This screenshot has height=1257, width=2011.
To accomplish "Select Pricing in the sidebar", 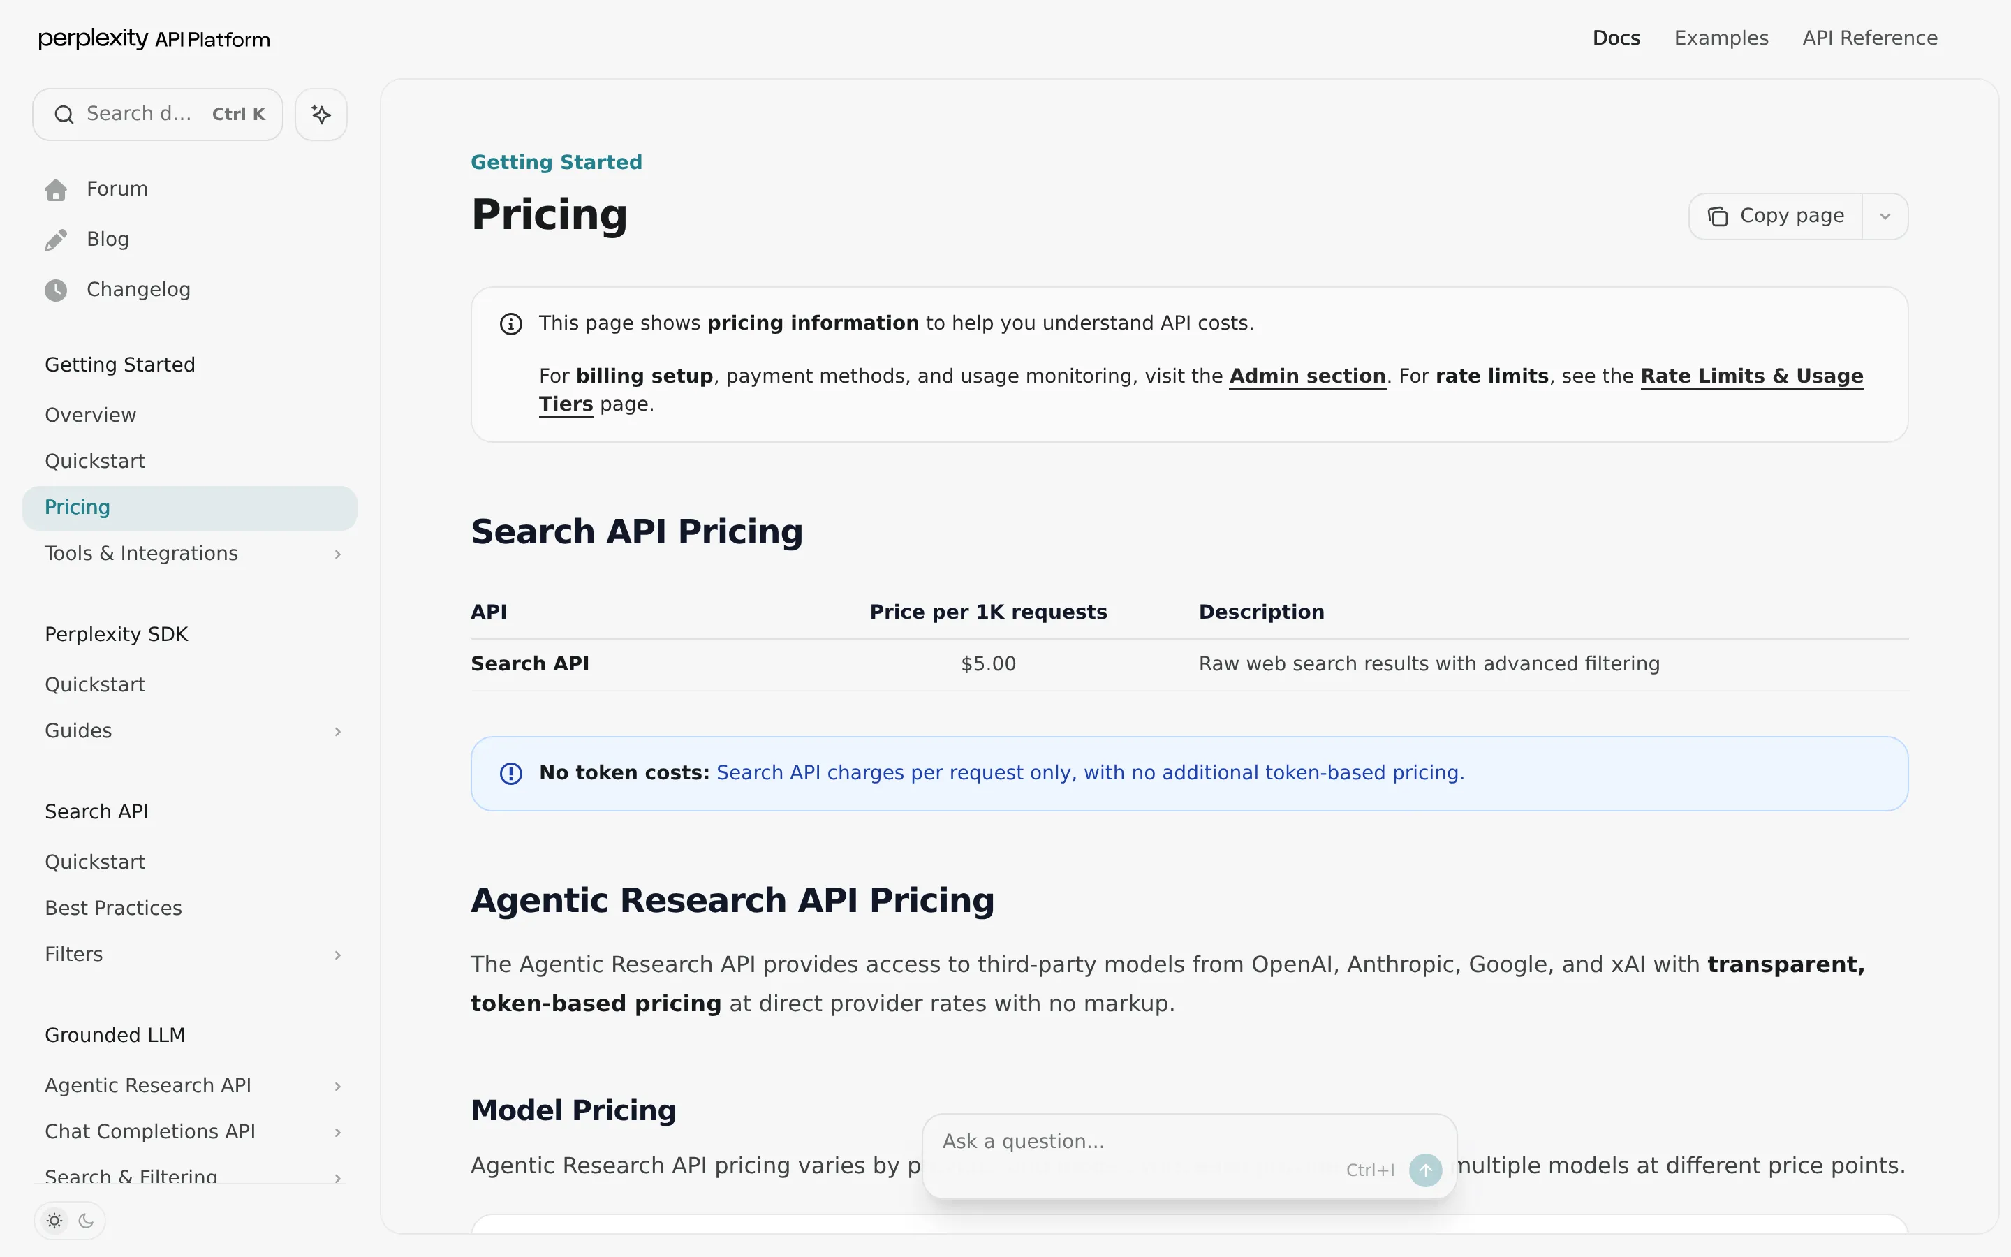I will 189,508.
